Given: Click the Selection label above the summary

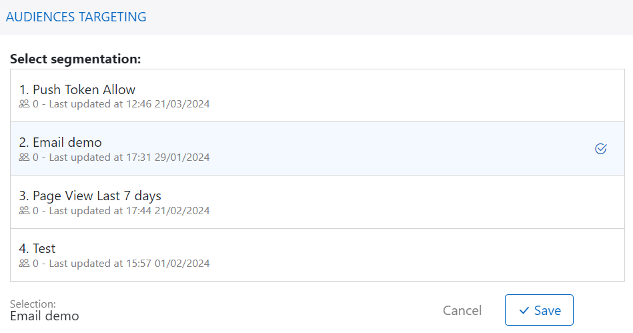Looking at the screenshot, I should pos(33,304).
